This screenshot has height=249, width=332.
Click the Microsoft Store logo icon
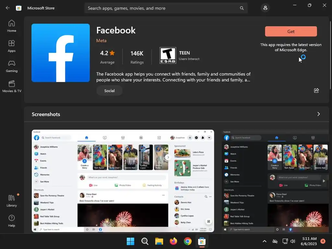tap(18, 8)
